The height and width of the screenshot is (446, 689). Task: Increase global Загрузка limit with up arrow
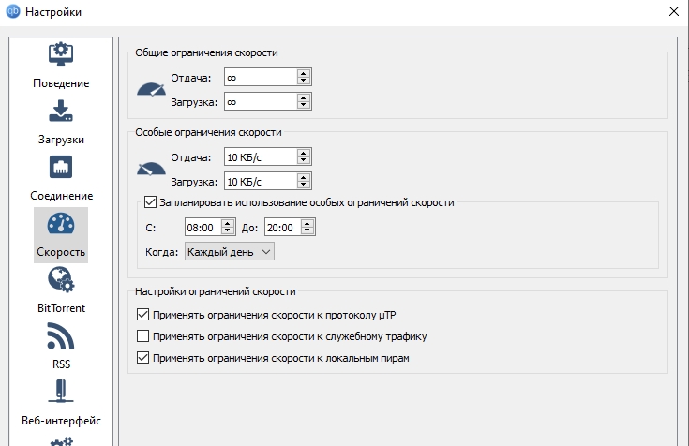[x=303, y=98]
